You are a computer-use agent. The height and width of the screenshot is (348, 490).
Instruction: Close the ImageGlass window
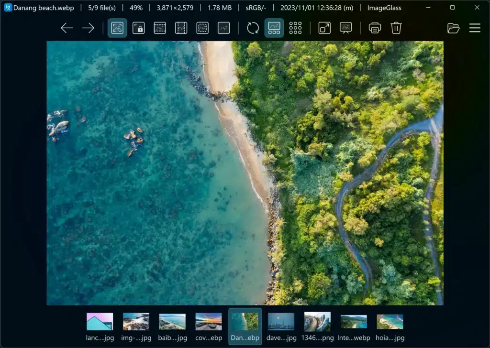pos(477,8)
